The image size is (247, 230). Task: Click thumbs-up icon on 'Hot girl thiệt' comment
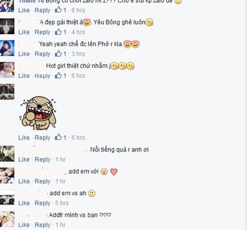click(58, 75)
